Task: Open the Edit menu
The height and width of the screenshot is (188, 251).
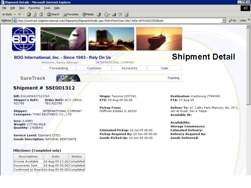Action: point(13,8)
